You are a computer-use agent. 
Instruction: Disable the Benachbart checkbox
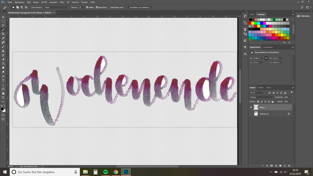pyautogui.click(x=97, y=7)
